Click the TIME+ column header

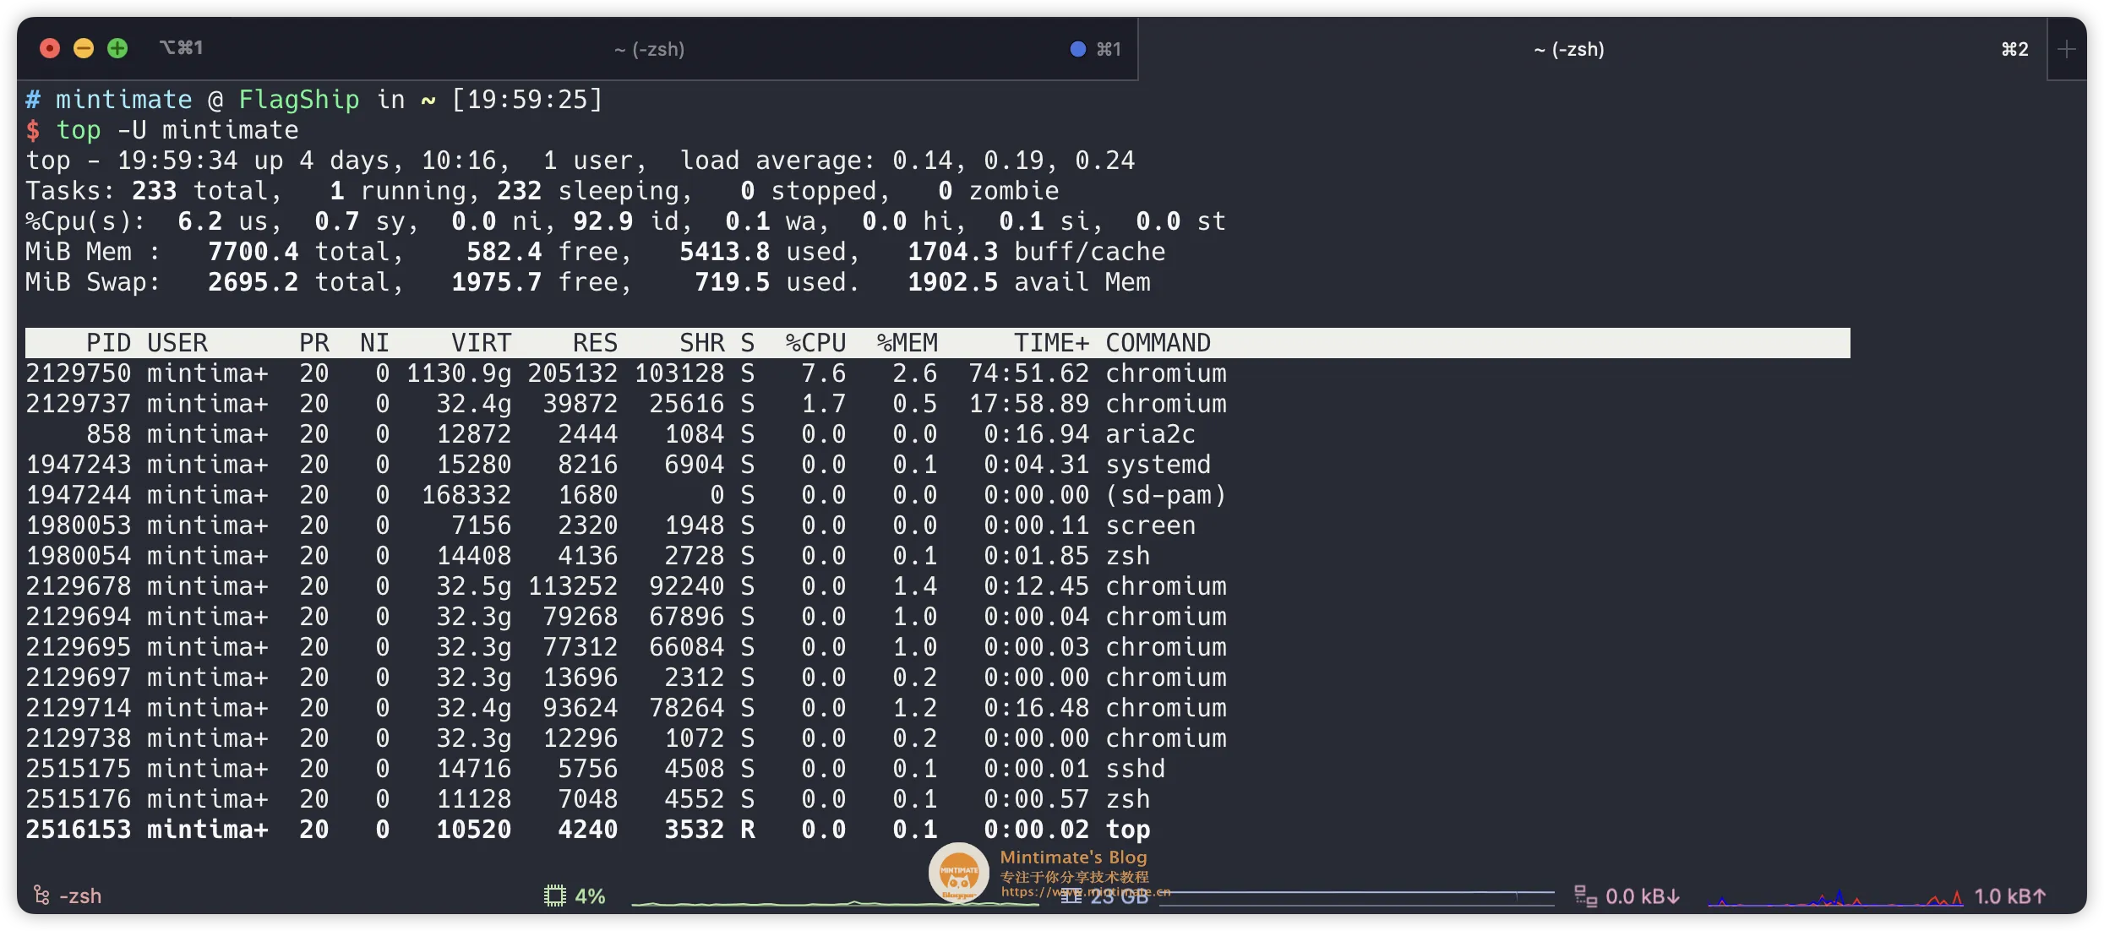1051,343
